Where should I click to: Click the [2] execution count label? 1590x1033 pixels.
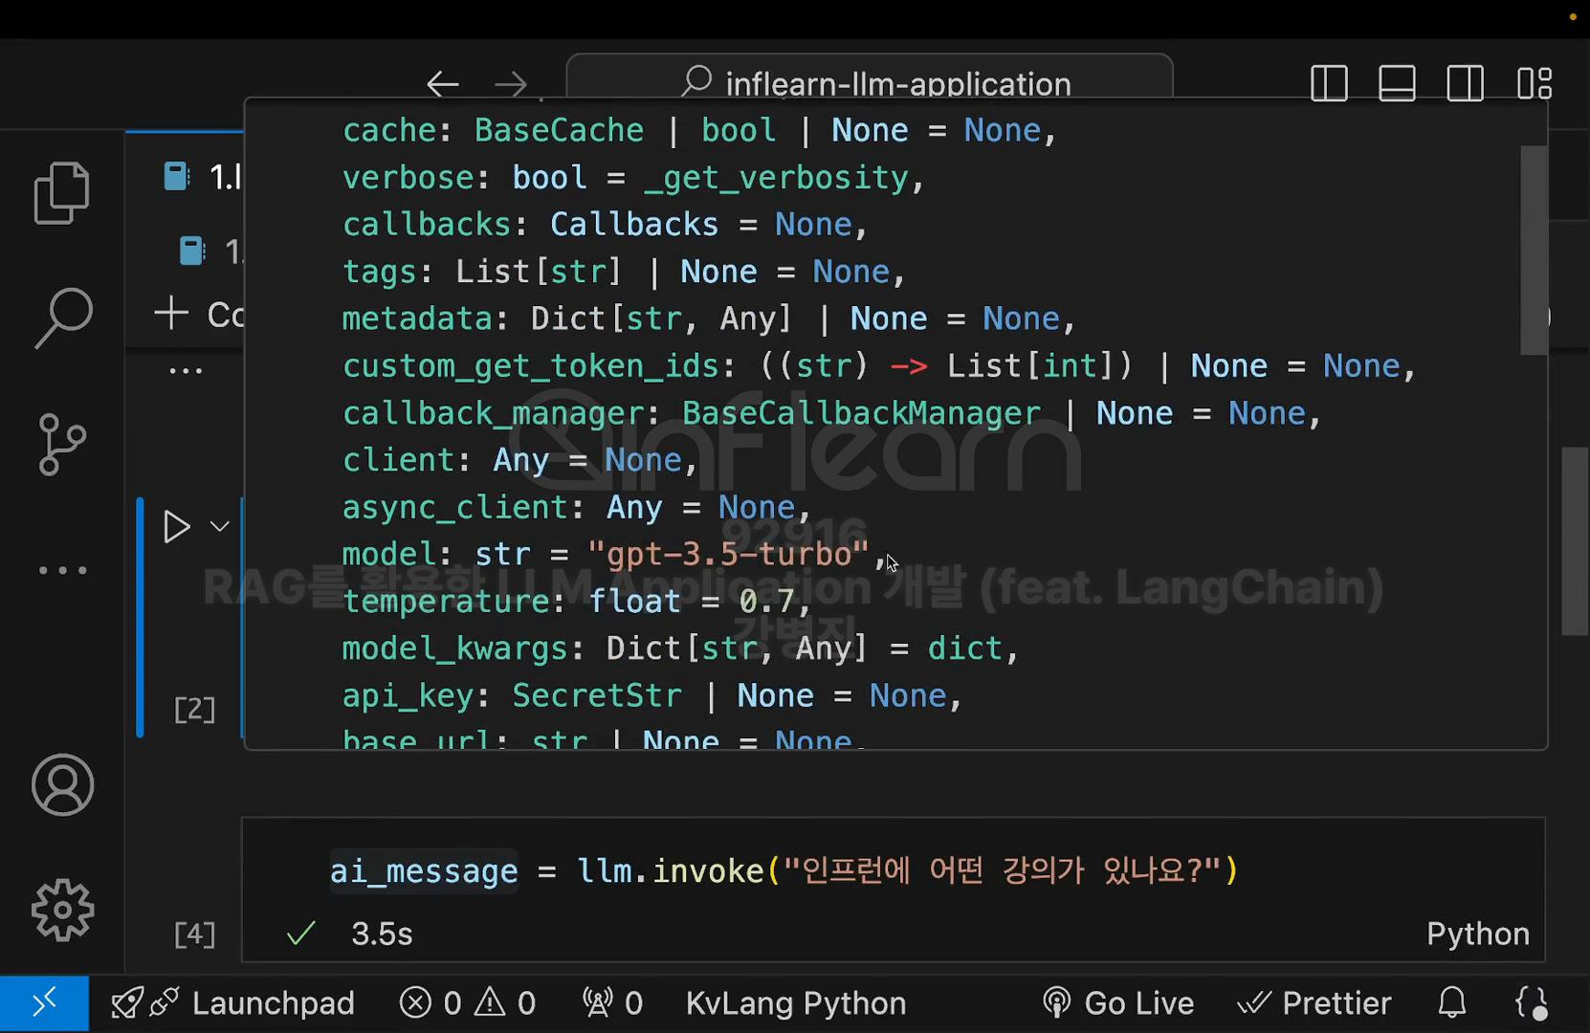click(195, 710)
